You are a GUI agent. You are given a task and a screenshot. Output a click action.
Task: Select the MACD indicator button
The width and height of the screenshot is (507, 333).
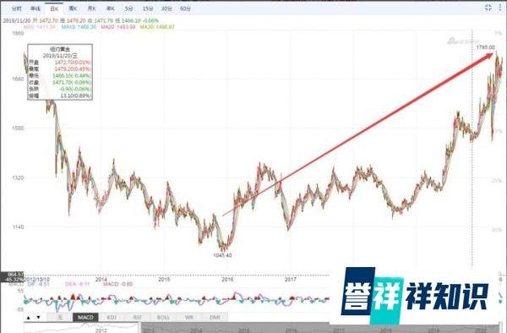coord(85,318)
